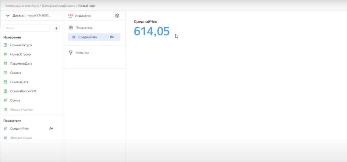Open ДемоДашбордДенвик breadcrumb link
Viewport: 347px width, 162px height.
click(59, 6)
